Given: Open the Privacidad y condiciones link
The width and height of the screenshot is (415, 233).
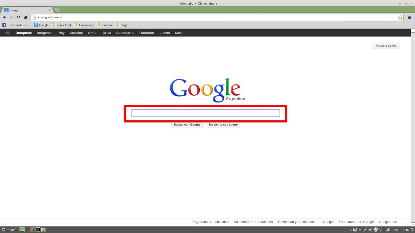Looking at the screenshot, I should click(x=297, y=222).
